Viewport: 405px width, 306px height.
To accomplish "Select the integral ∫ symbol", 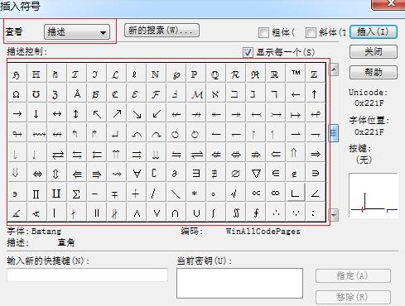I will point(214,213).
